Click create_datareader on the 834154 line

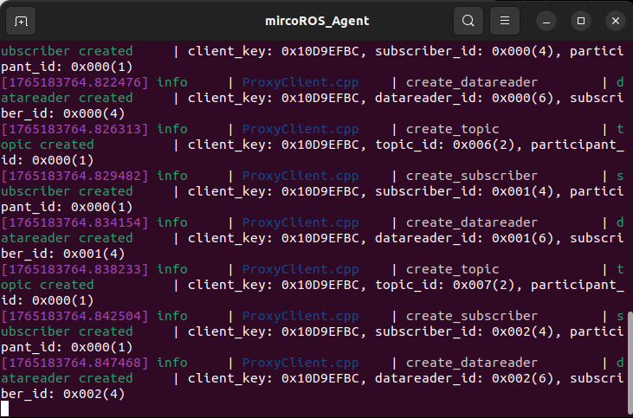click(x=472, y=223)
